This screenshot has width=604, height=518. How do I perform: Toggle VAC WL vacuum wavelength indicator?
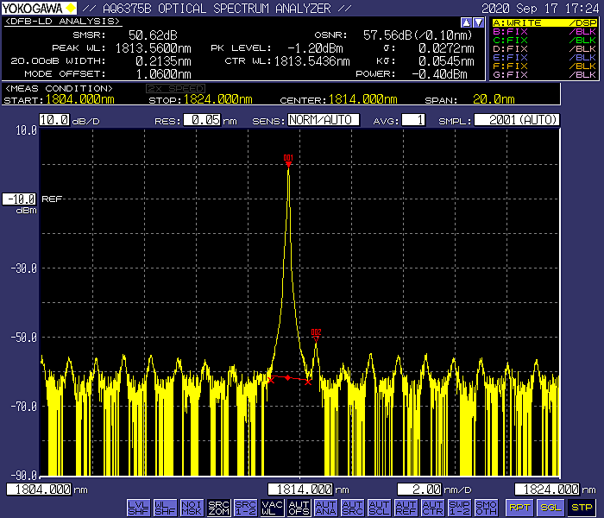point(272,507)
